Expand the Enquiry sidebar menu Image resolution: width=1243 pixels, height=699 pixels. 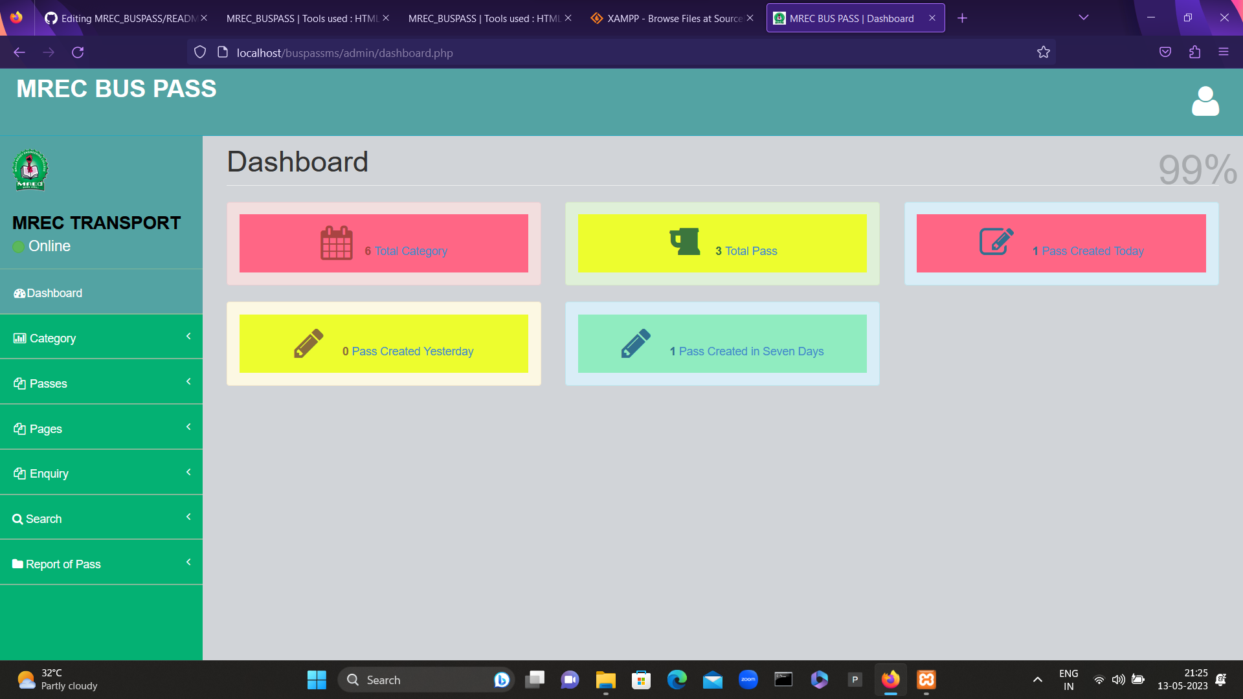[188, 472]
